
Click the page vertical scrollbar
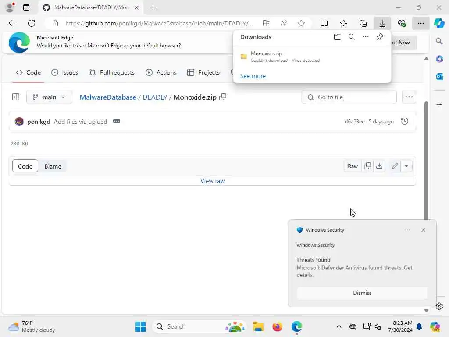tap(426, 161)
